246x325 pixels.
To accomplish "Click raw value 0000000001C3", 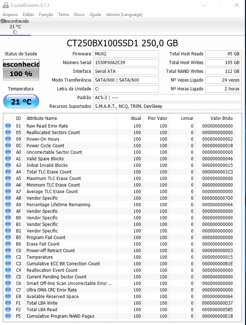I will click(218, 172).
